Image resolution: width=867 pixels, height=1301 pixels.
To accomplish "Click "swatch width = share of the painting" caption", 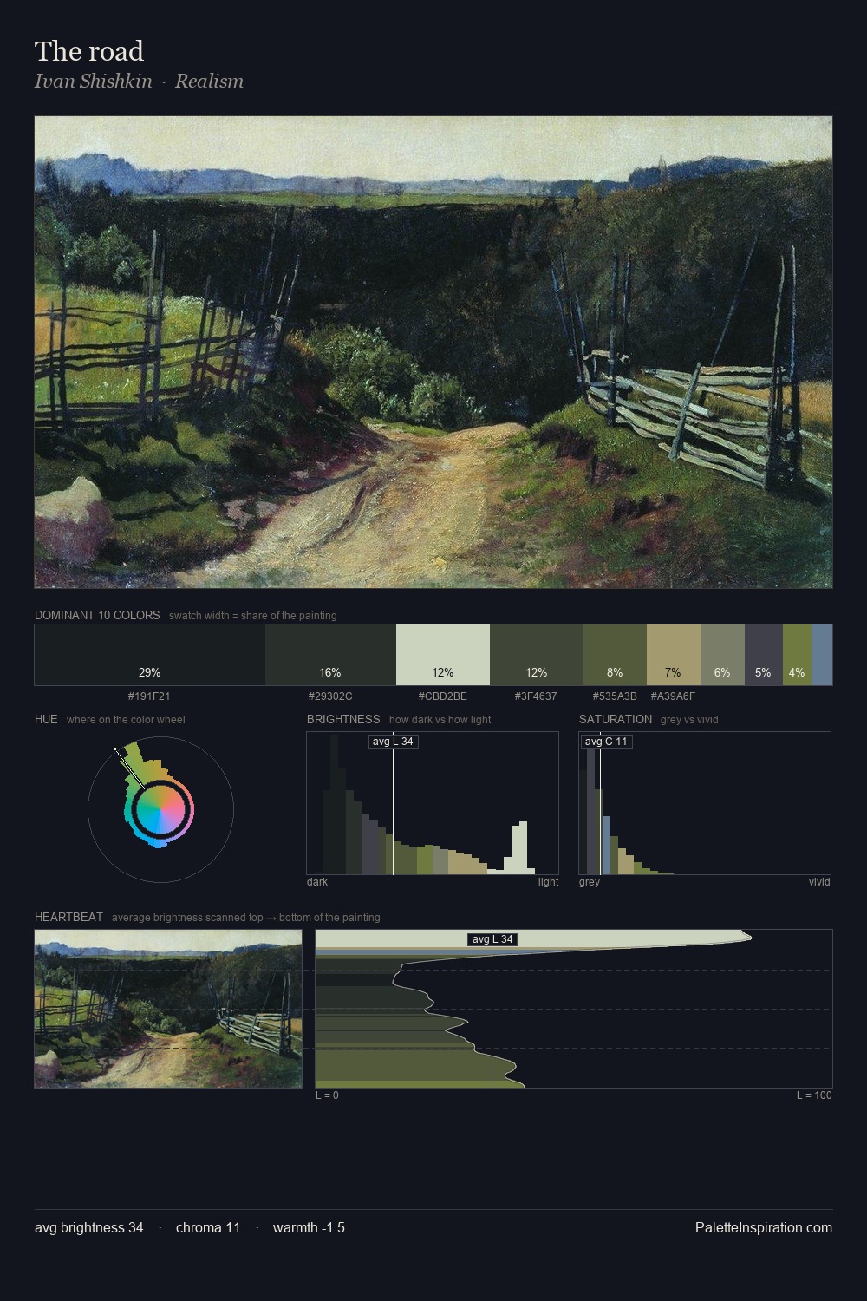I will (x=253, y=616).
